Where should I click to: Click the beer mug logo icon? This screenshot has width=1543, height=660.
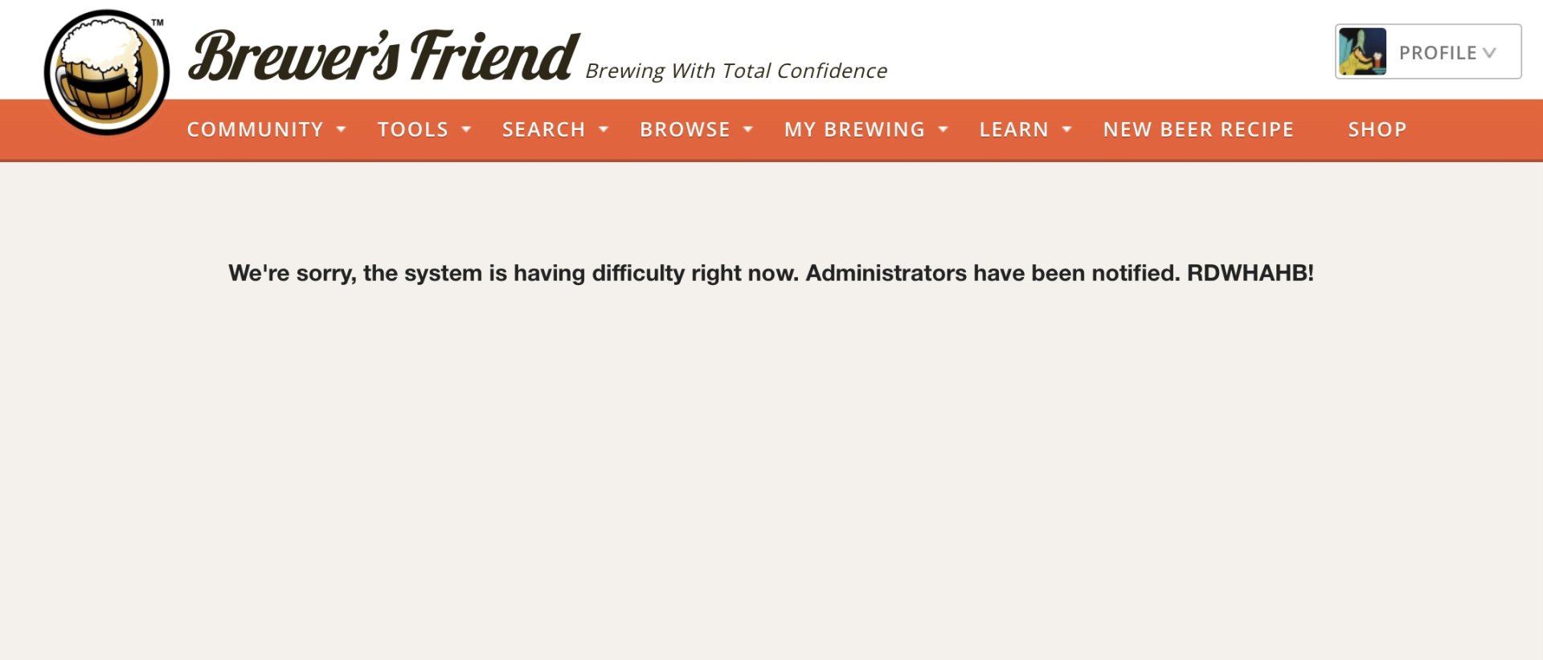tap(106, 72)
